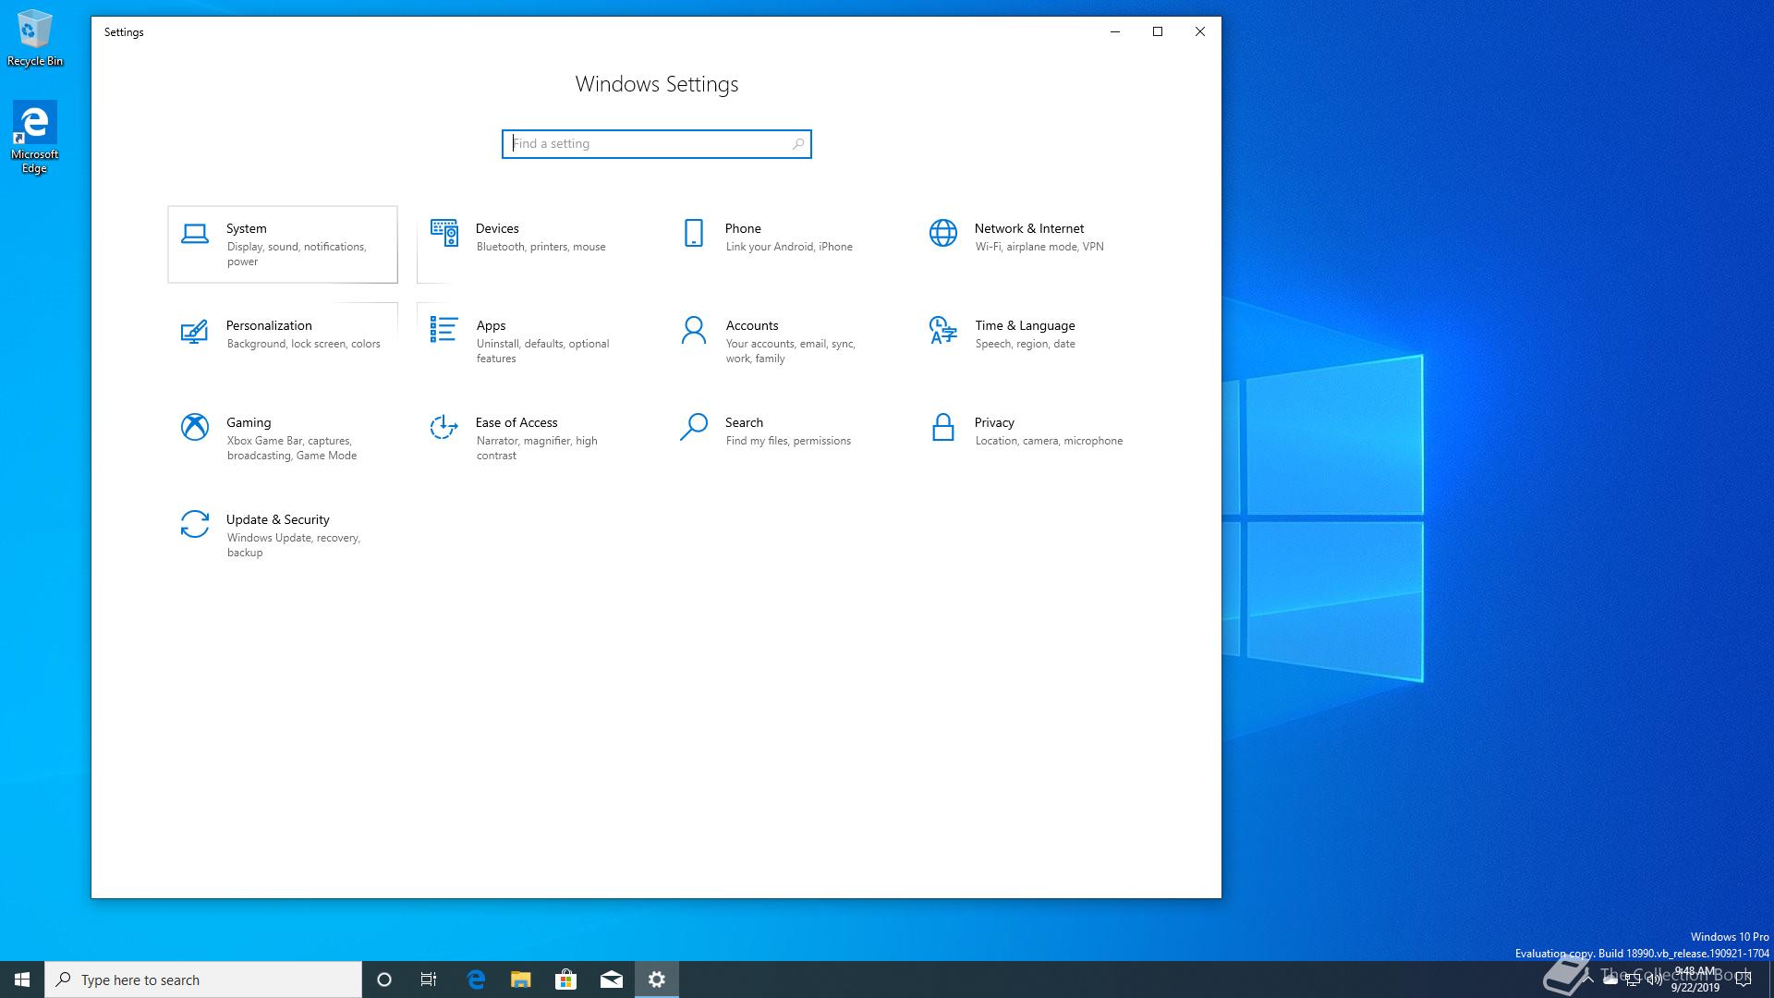
Task: Focus the Find a setting field
Action: coord(656,144)
